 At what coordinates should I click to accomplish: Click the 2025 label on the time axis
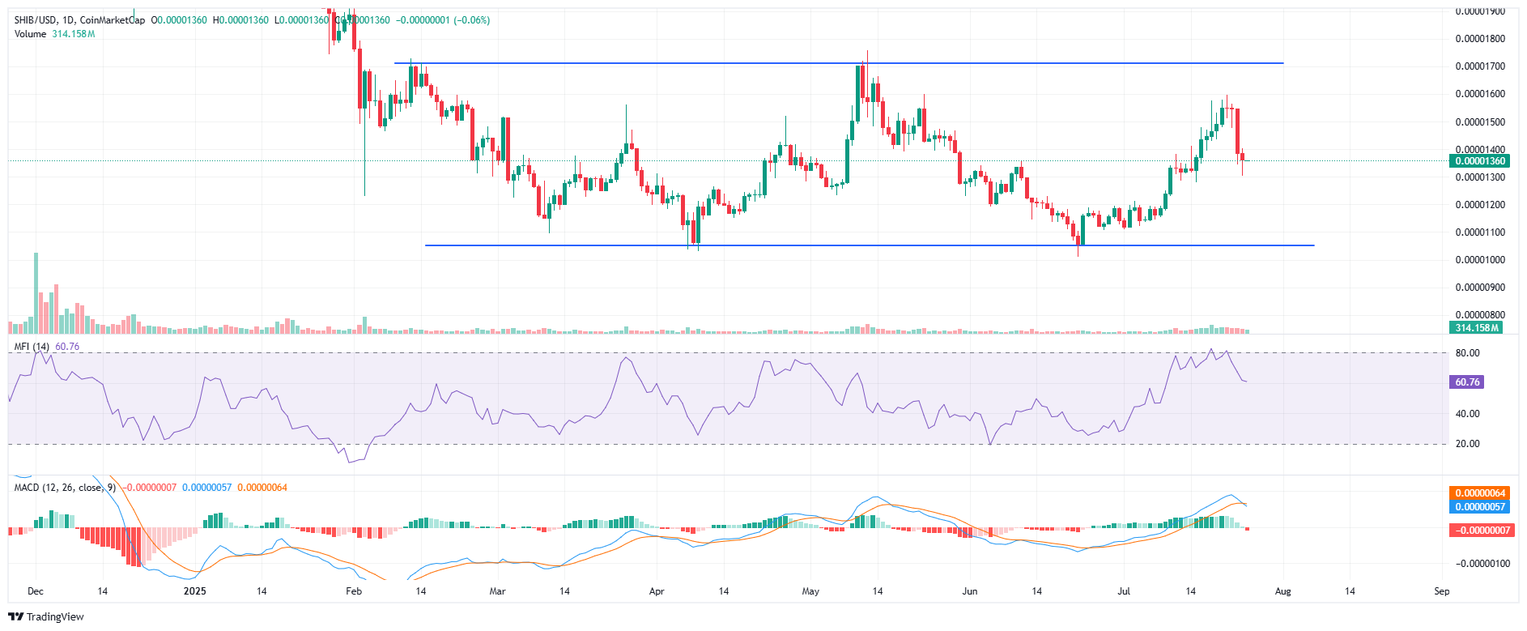click(x=195, y=591)
